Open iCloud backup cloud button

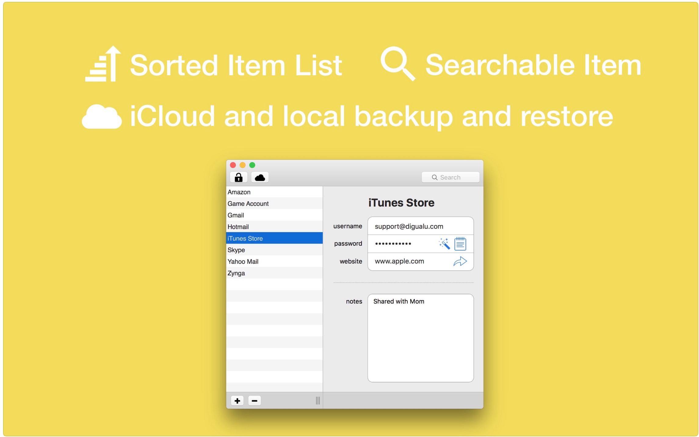tap(260, 177)
